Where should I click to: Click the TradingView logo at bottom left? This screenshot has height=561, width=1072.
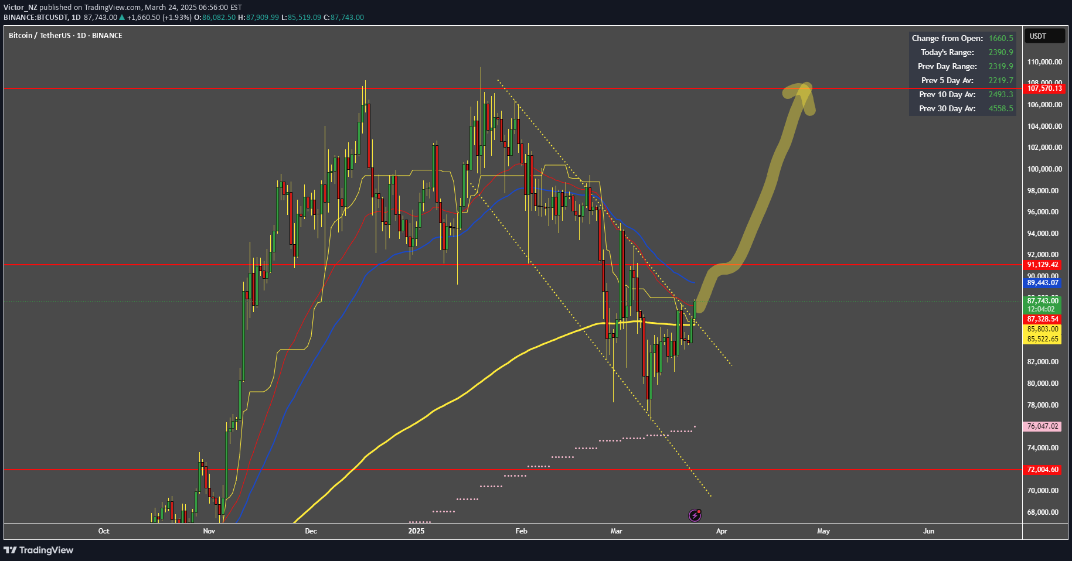click(39, 550)
